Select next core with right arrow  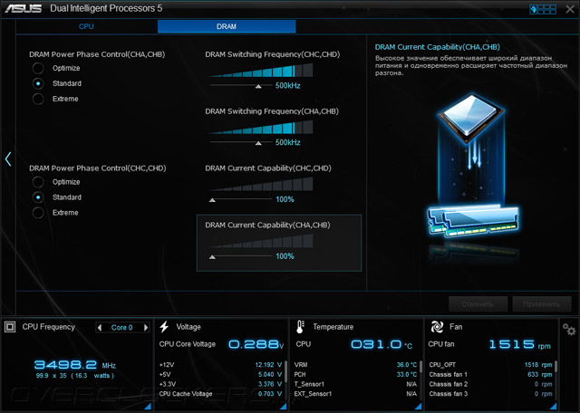pyautogui.click(x=146, y=328)
